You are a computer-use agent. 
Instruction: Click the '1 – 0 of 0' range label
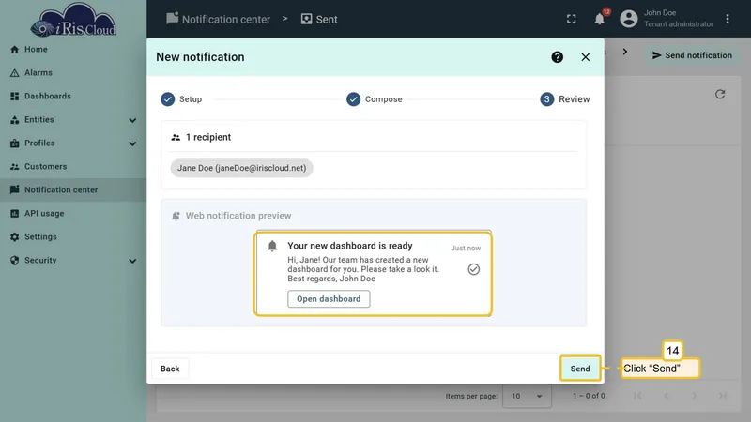tap(589, 396)
